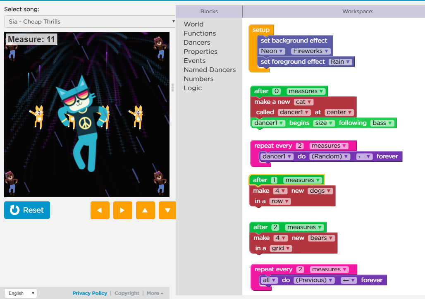The image size is (425, 299).
Task: Open the Fireworks background effect dropdown
Action: (310, 51)
